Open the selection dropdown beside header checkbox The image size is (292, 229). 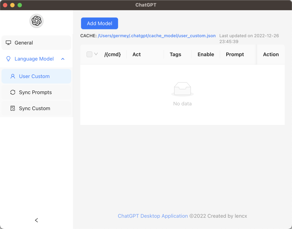96,54
